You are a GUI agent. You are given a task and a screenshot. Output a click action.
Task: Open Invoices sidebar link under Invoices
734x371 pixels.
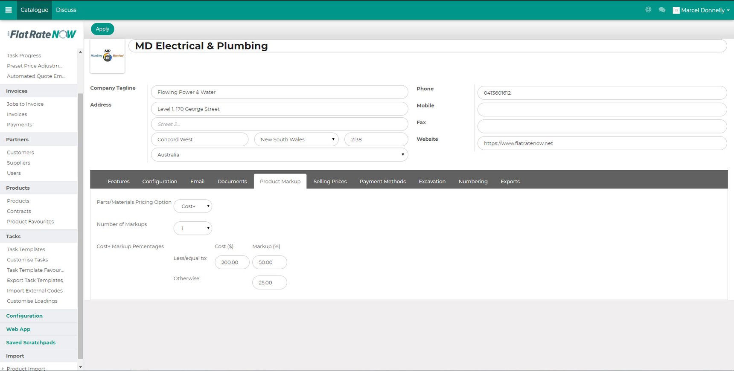click(x=17, y=114)
